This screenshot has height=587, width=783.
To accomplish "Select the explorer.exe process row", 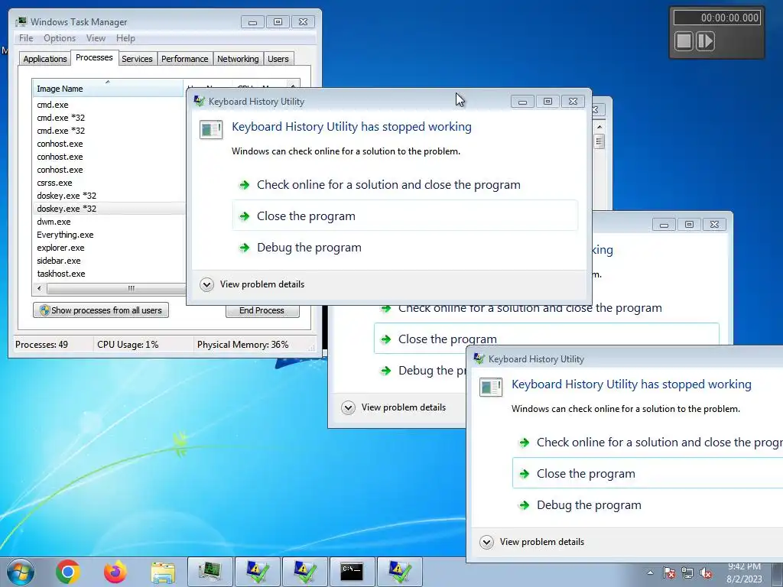I will click(60, 248).
